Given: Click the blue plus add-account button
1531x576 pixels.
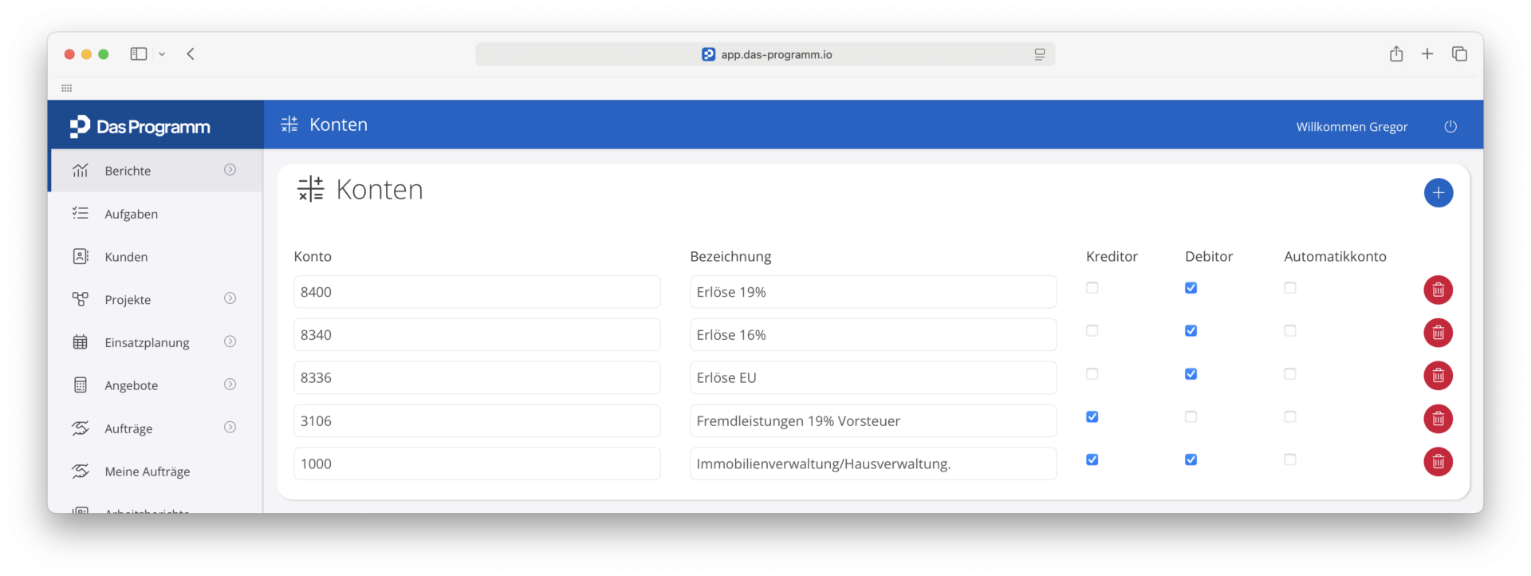Looking at the screenshot, I should [x=1438, y=192].
